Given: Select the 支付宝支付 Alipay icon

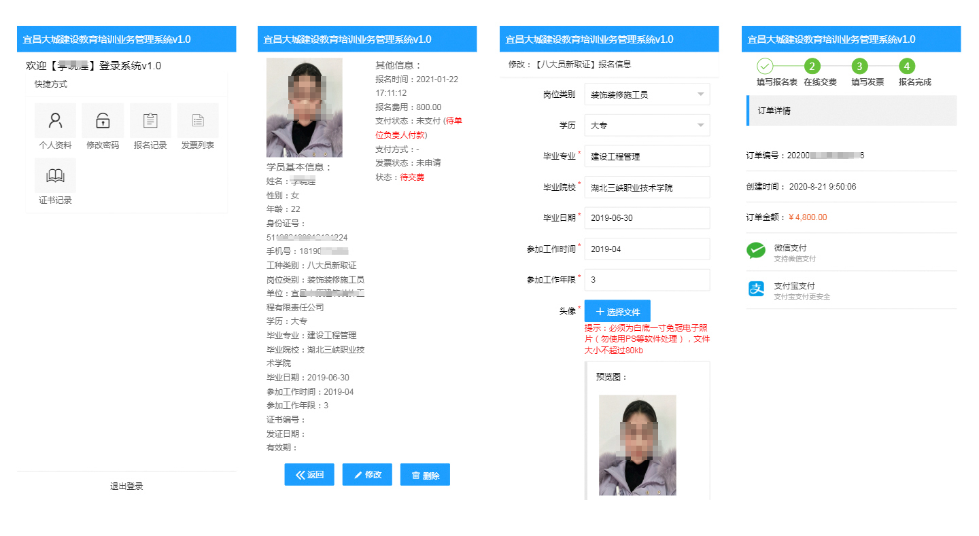Looking at the screenshot, I should click(756, 289).
